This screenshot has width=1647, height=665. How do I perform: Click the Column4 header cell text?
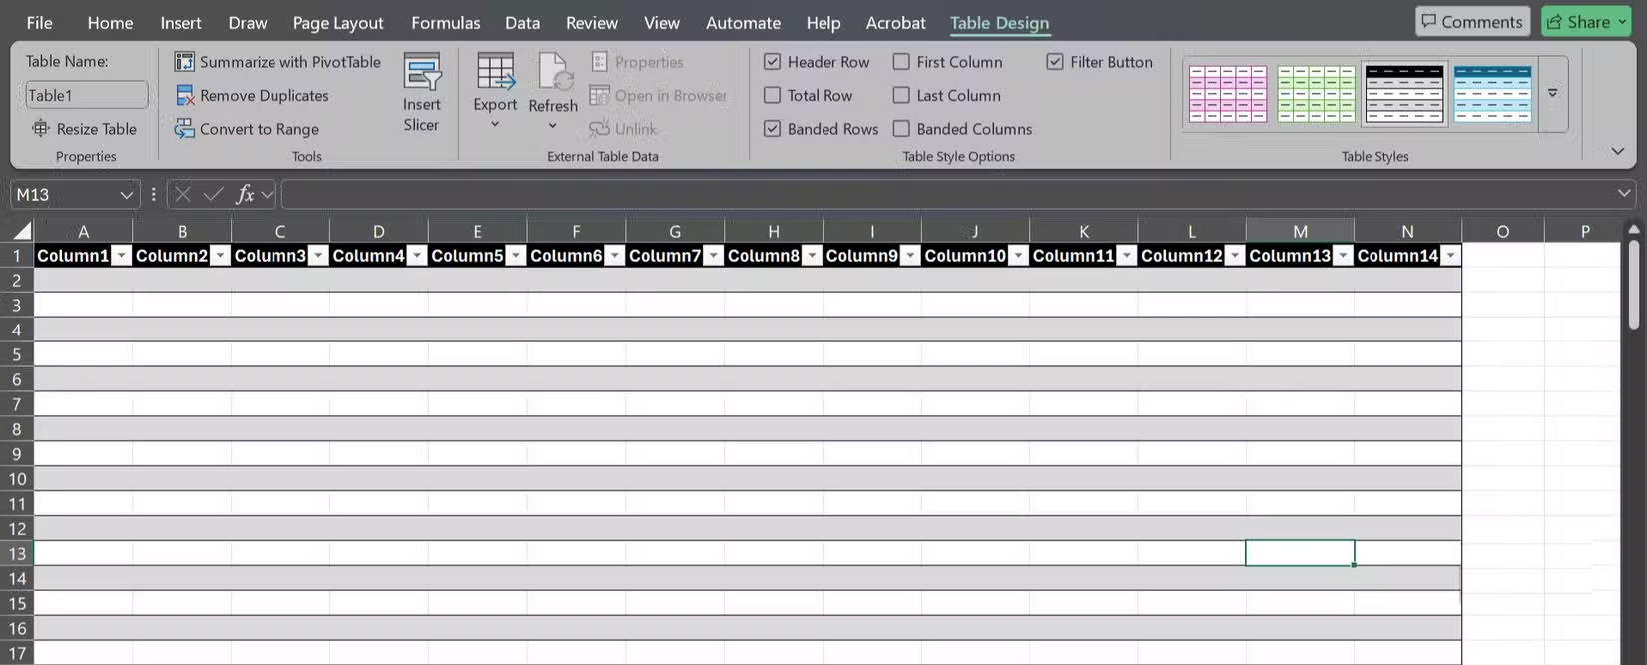click(368, 256)
